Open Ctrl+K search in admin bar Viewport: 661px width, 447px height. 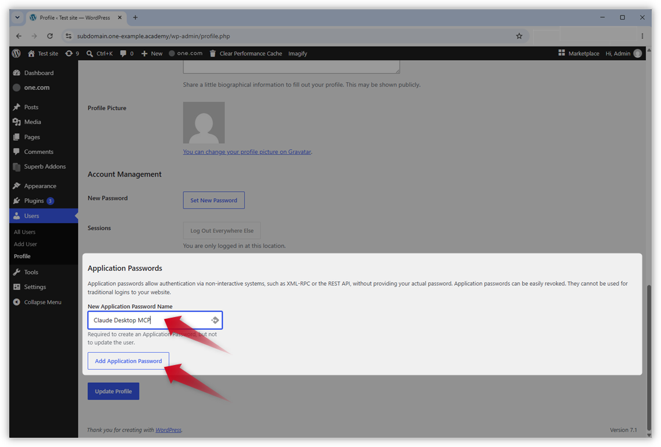[x=99, y=54]
